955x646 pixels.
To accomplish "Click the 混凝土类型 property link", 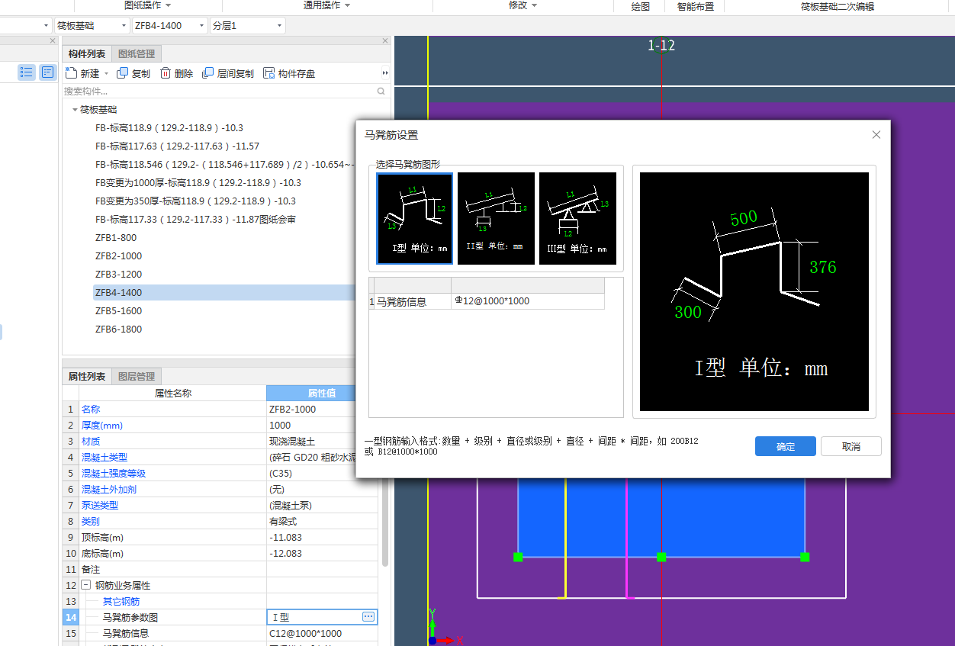I will click(105, 458).
